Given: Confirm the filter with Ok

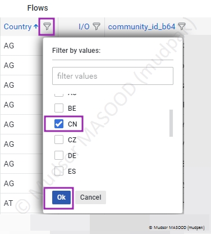Looking at the screenshot, I should (x=61, y=197).
